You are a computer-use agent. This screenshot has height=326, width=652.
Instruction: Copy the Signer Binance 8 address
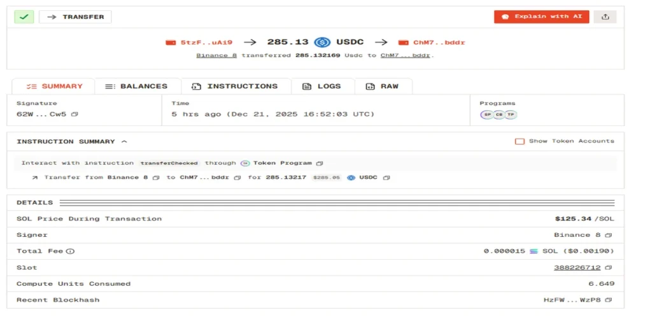pos(608,236)
